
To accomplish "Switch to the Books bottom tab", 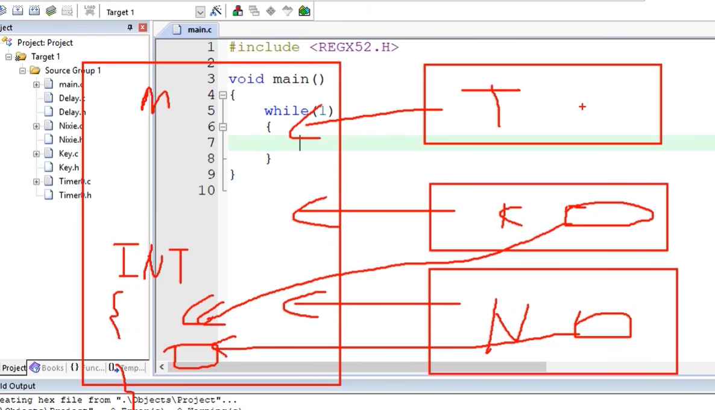I will click(x=47, y=368).
